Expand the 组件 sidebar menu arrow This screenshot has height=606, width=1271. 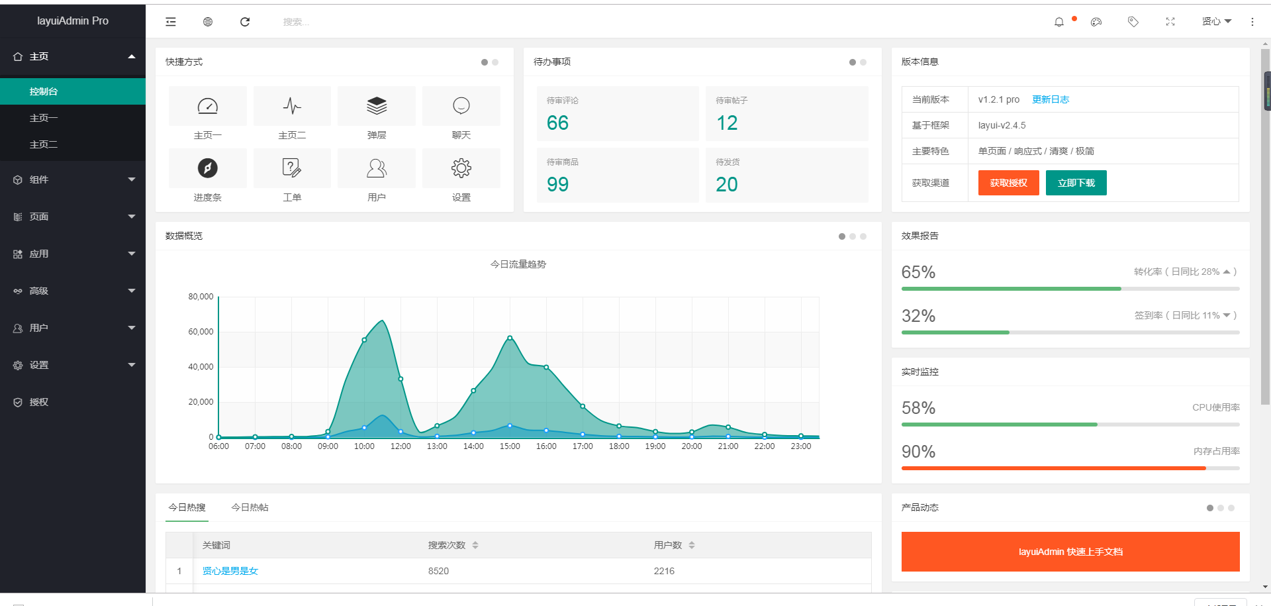[x=132, y=179]
